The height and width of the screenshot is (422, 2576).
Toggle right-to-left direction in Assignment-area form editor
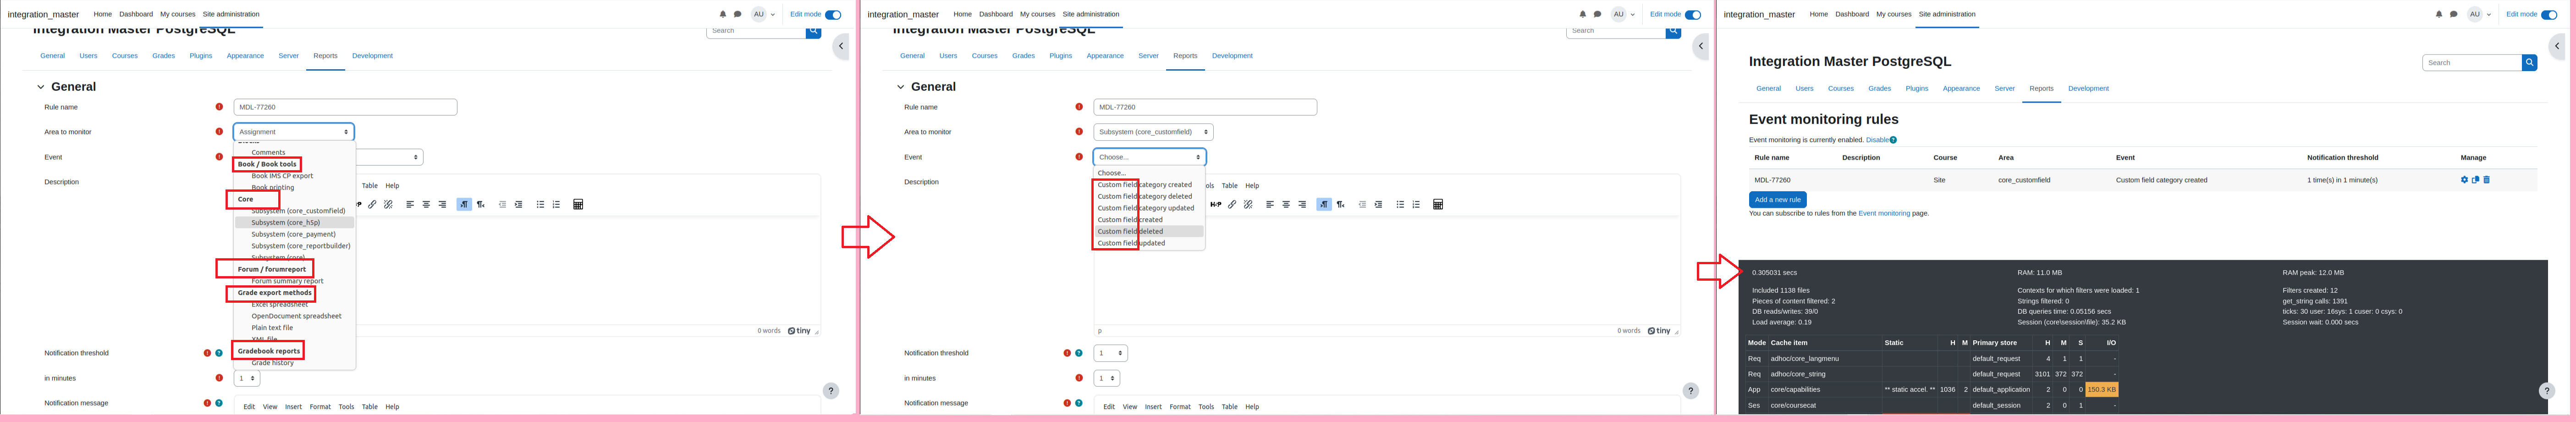[x=480, y=204]
